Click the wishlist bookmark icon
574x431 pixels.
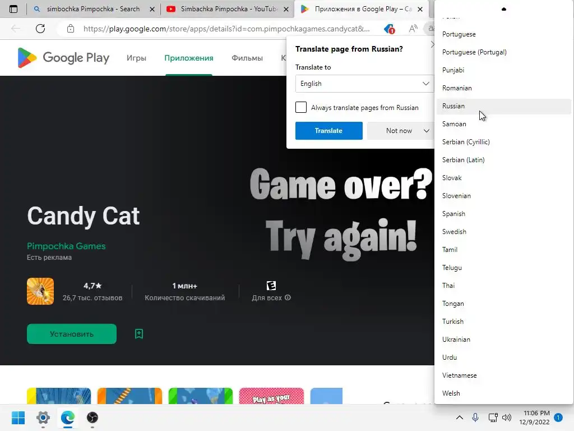[x=139, y=334]
